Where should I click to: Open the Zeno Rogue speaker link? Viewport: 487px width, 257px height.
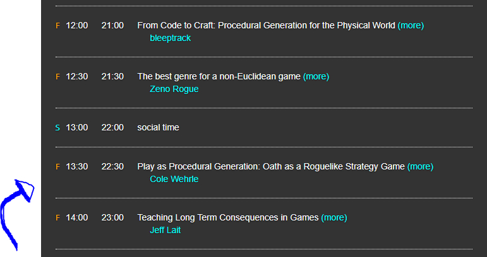point(174,89)
